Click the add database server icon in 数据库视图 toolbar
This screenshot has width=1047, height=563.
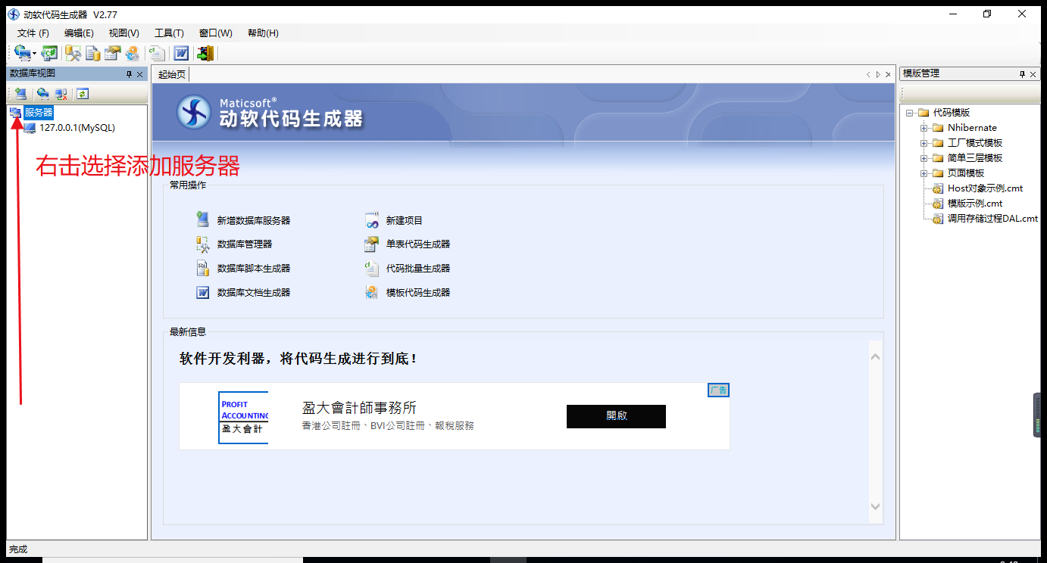click(x=20, y=94)
